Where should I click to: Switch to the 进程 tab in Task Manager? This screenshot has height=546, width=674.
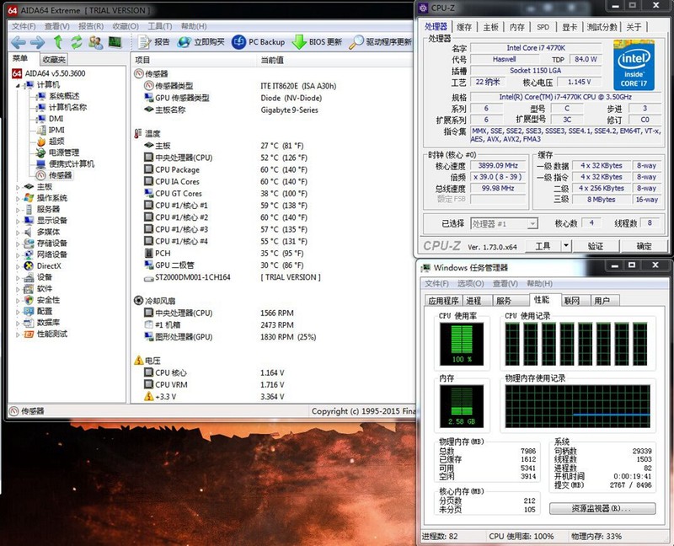click(x=473, y=300)
